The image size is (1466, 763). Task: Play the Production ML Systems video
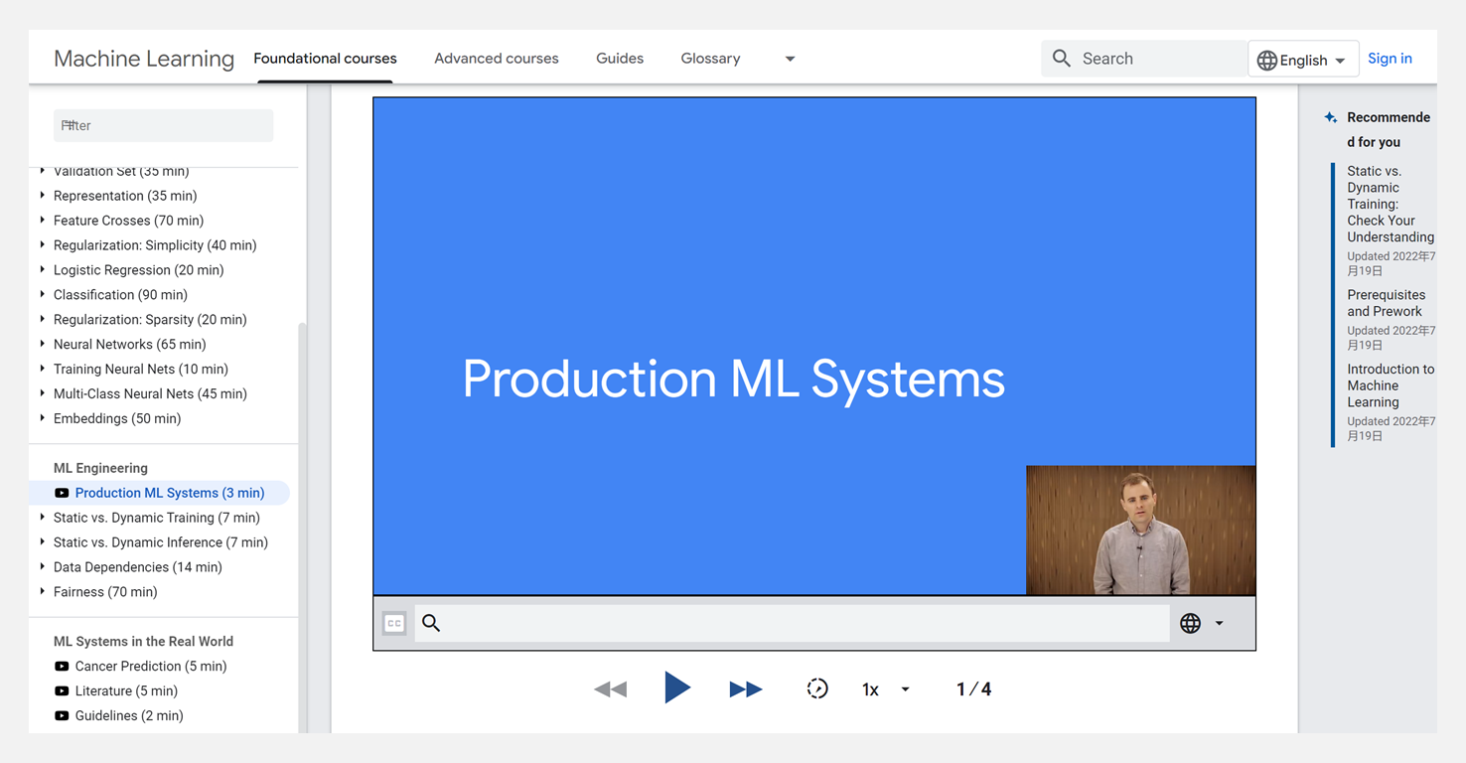677,687
